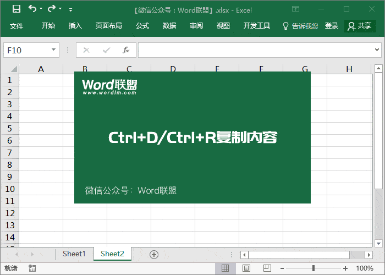Switch to the Sheet1 tab
The image size is (385, 275).
click(x=74, y=254)
